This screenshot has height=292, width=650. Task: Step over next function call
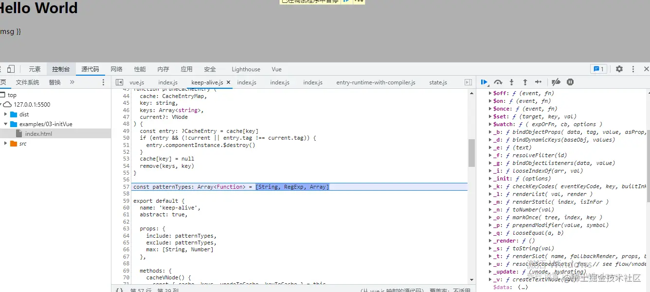tap(498, 82)
